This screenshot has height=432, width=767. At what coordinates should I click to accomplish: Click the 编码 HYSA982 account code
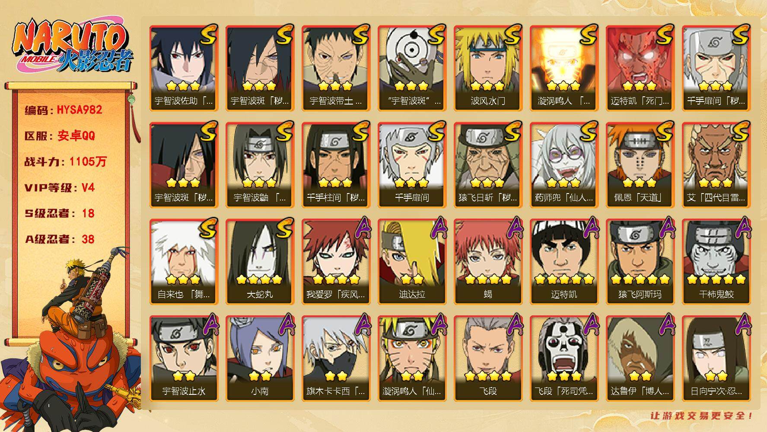click(64, 110)
